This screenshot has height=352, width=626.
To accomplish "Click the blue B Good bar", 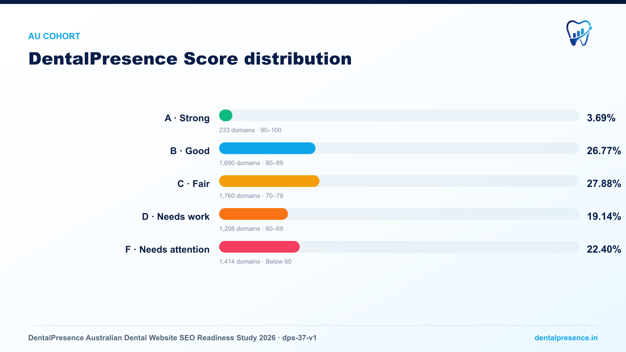I will [267, 148].
